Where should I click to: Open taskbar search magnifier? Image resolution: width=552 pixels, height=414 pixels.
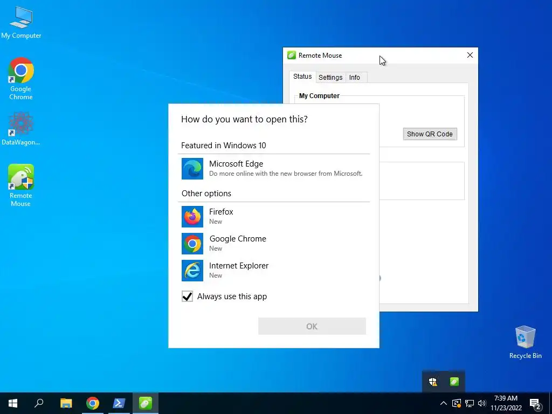tap(39, 403)
